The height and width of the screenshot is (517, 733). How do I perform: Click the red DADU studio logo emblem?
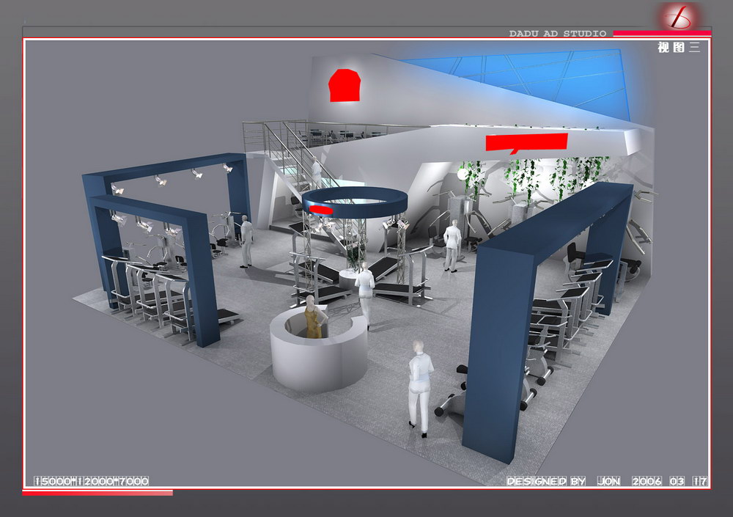(x=678, y=16)
